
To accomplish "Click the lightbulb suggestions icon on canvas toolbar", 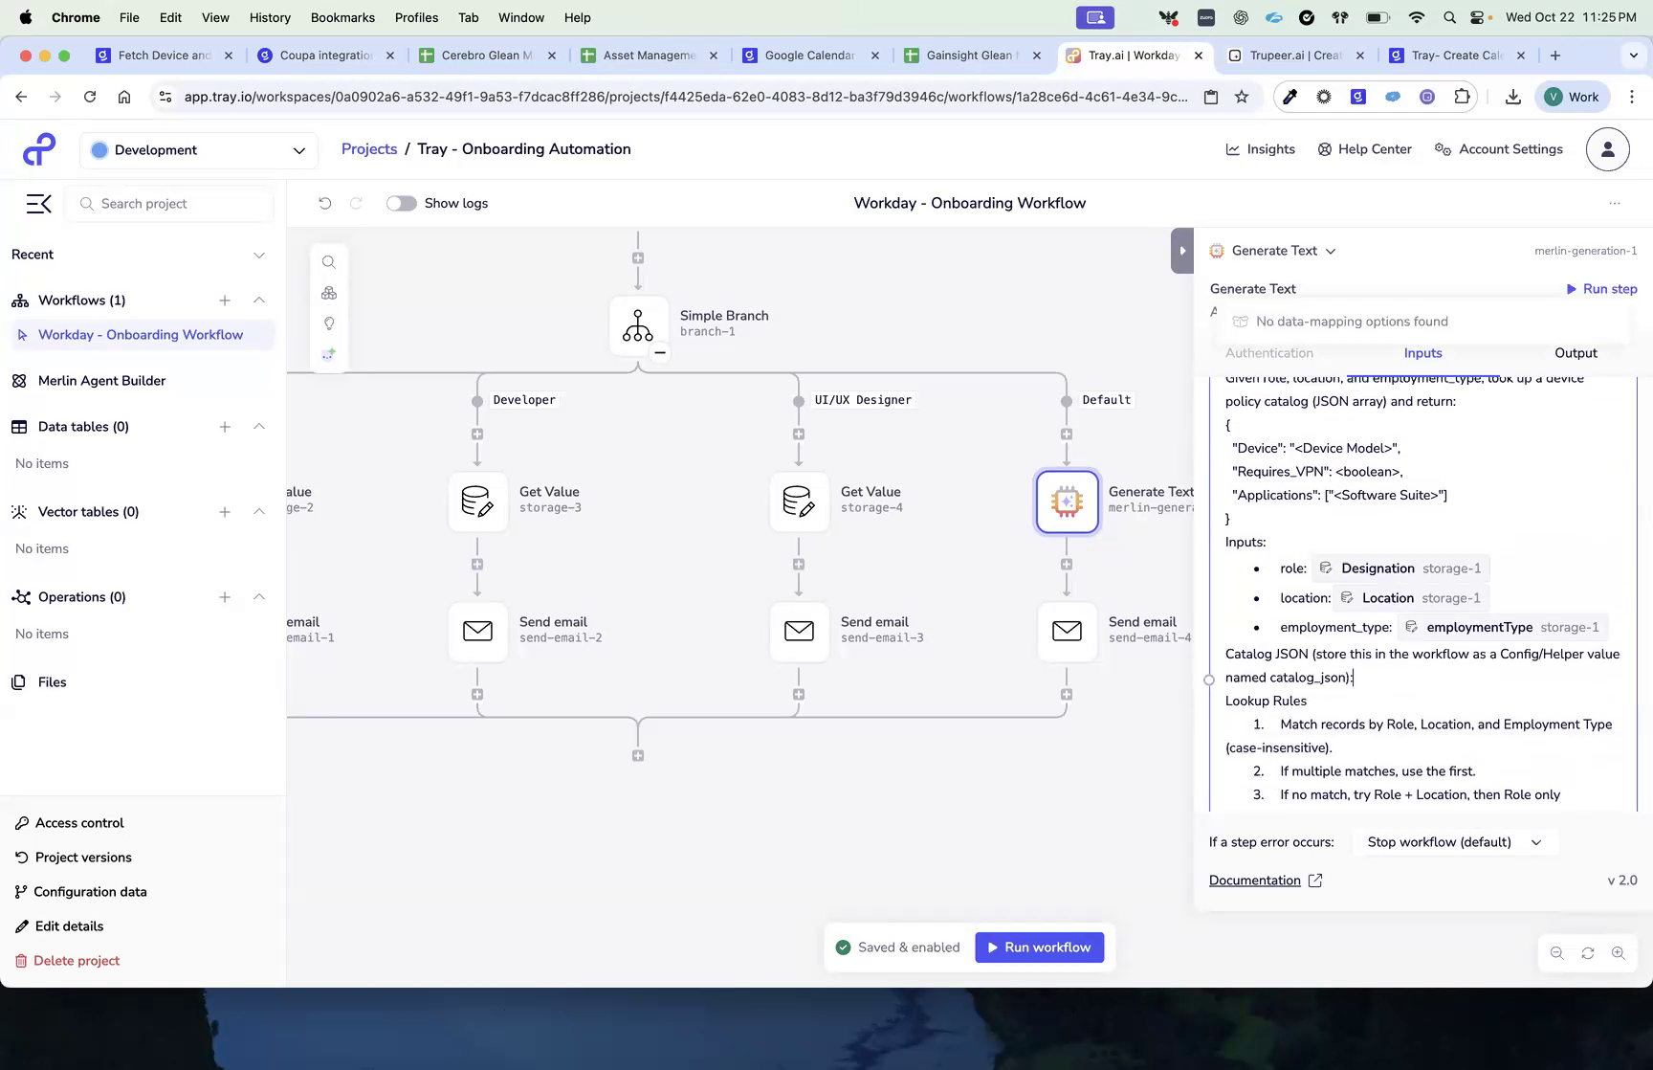I will [329, 323].
